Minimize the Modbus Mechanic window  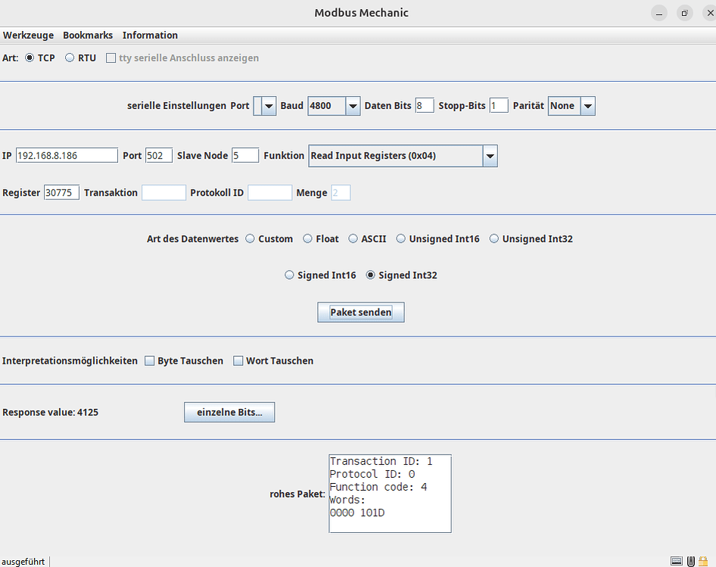659,13
